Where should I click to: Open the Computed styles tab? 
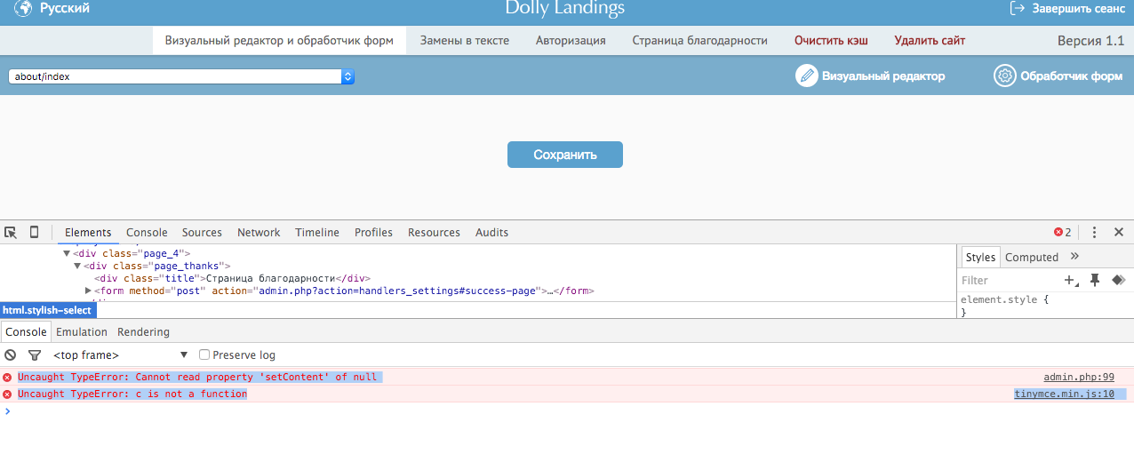(1031, 258)
